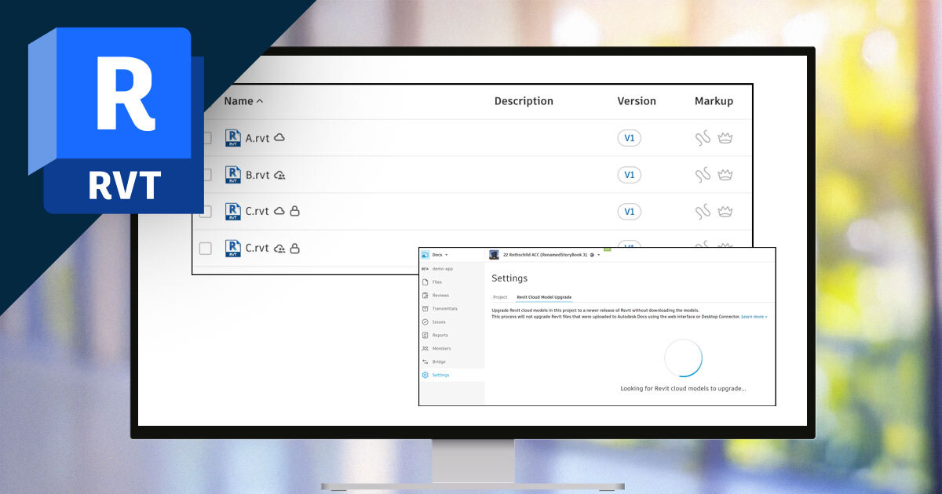Click the circular loading spinner
942x494 pixels.
(683, 358)
